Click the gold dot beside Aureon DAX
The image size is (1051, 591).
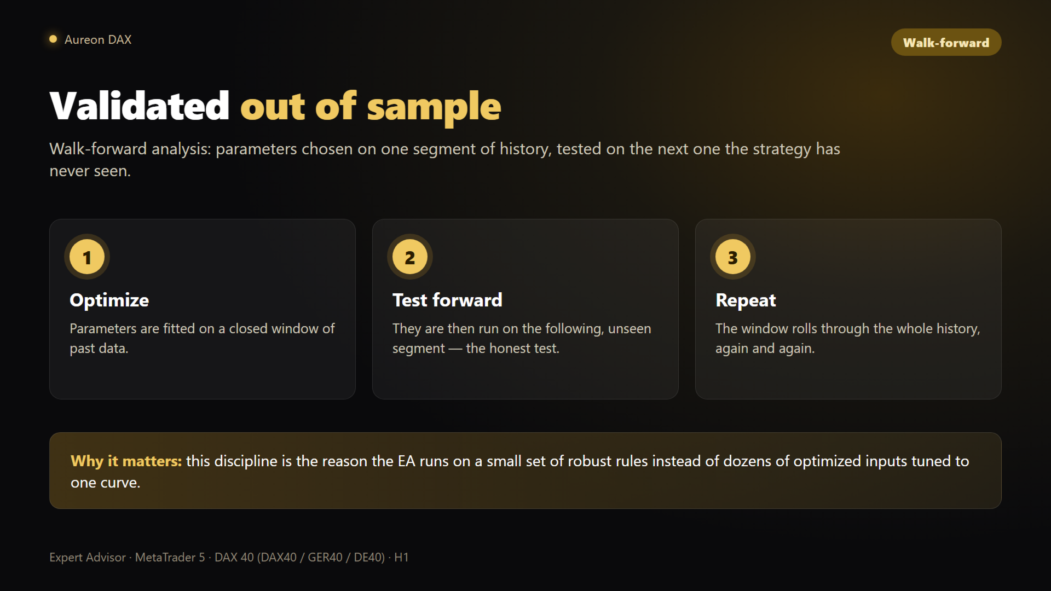[53, 39]
